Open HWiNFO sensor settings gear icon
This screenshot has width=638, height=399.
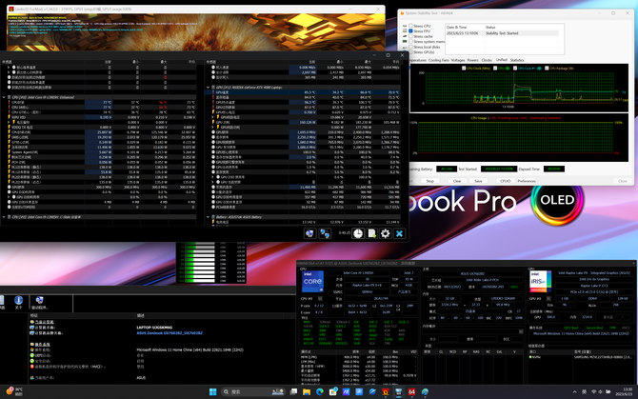click(386, 233)
